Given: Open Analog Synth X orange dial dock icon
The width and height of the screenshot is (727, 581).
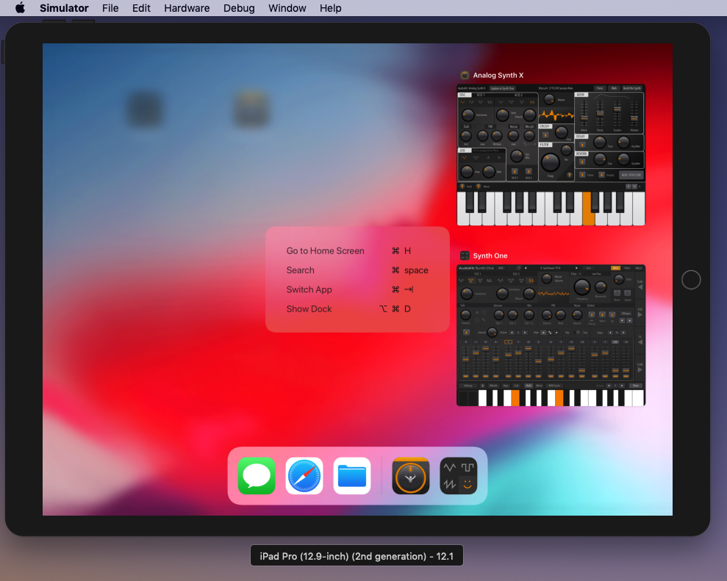Looking at the screenshot, I should 411,476.
